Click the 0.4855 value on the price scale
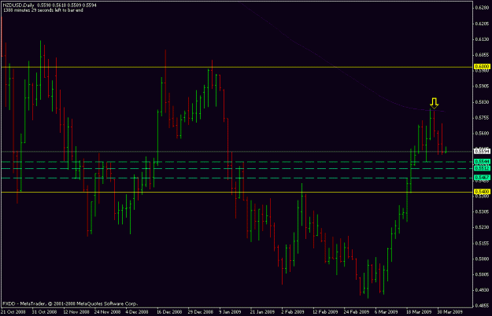The image size is (492, 316). [x=482, y=305]
